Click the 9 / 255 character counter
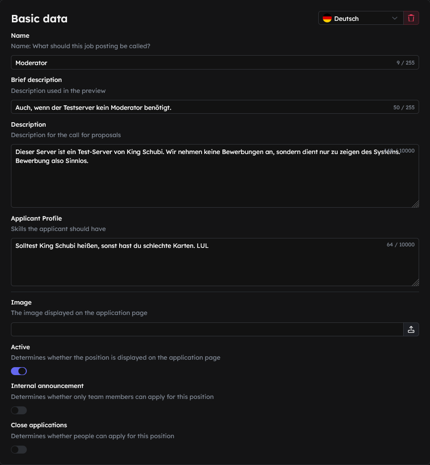The image size is (430, 465). point(405,63)
